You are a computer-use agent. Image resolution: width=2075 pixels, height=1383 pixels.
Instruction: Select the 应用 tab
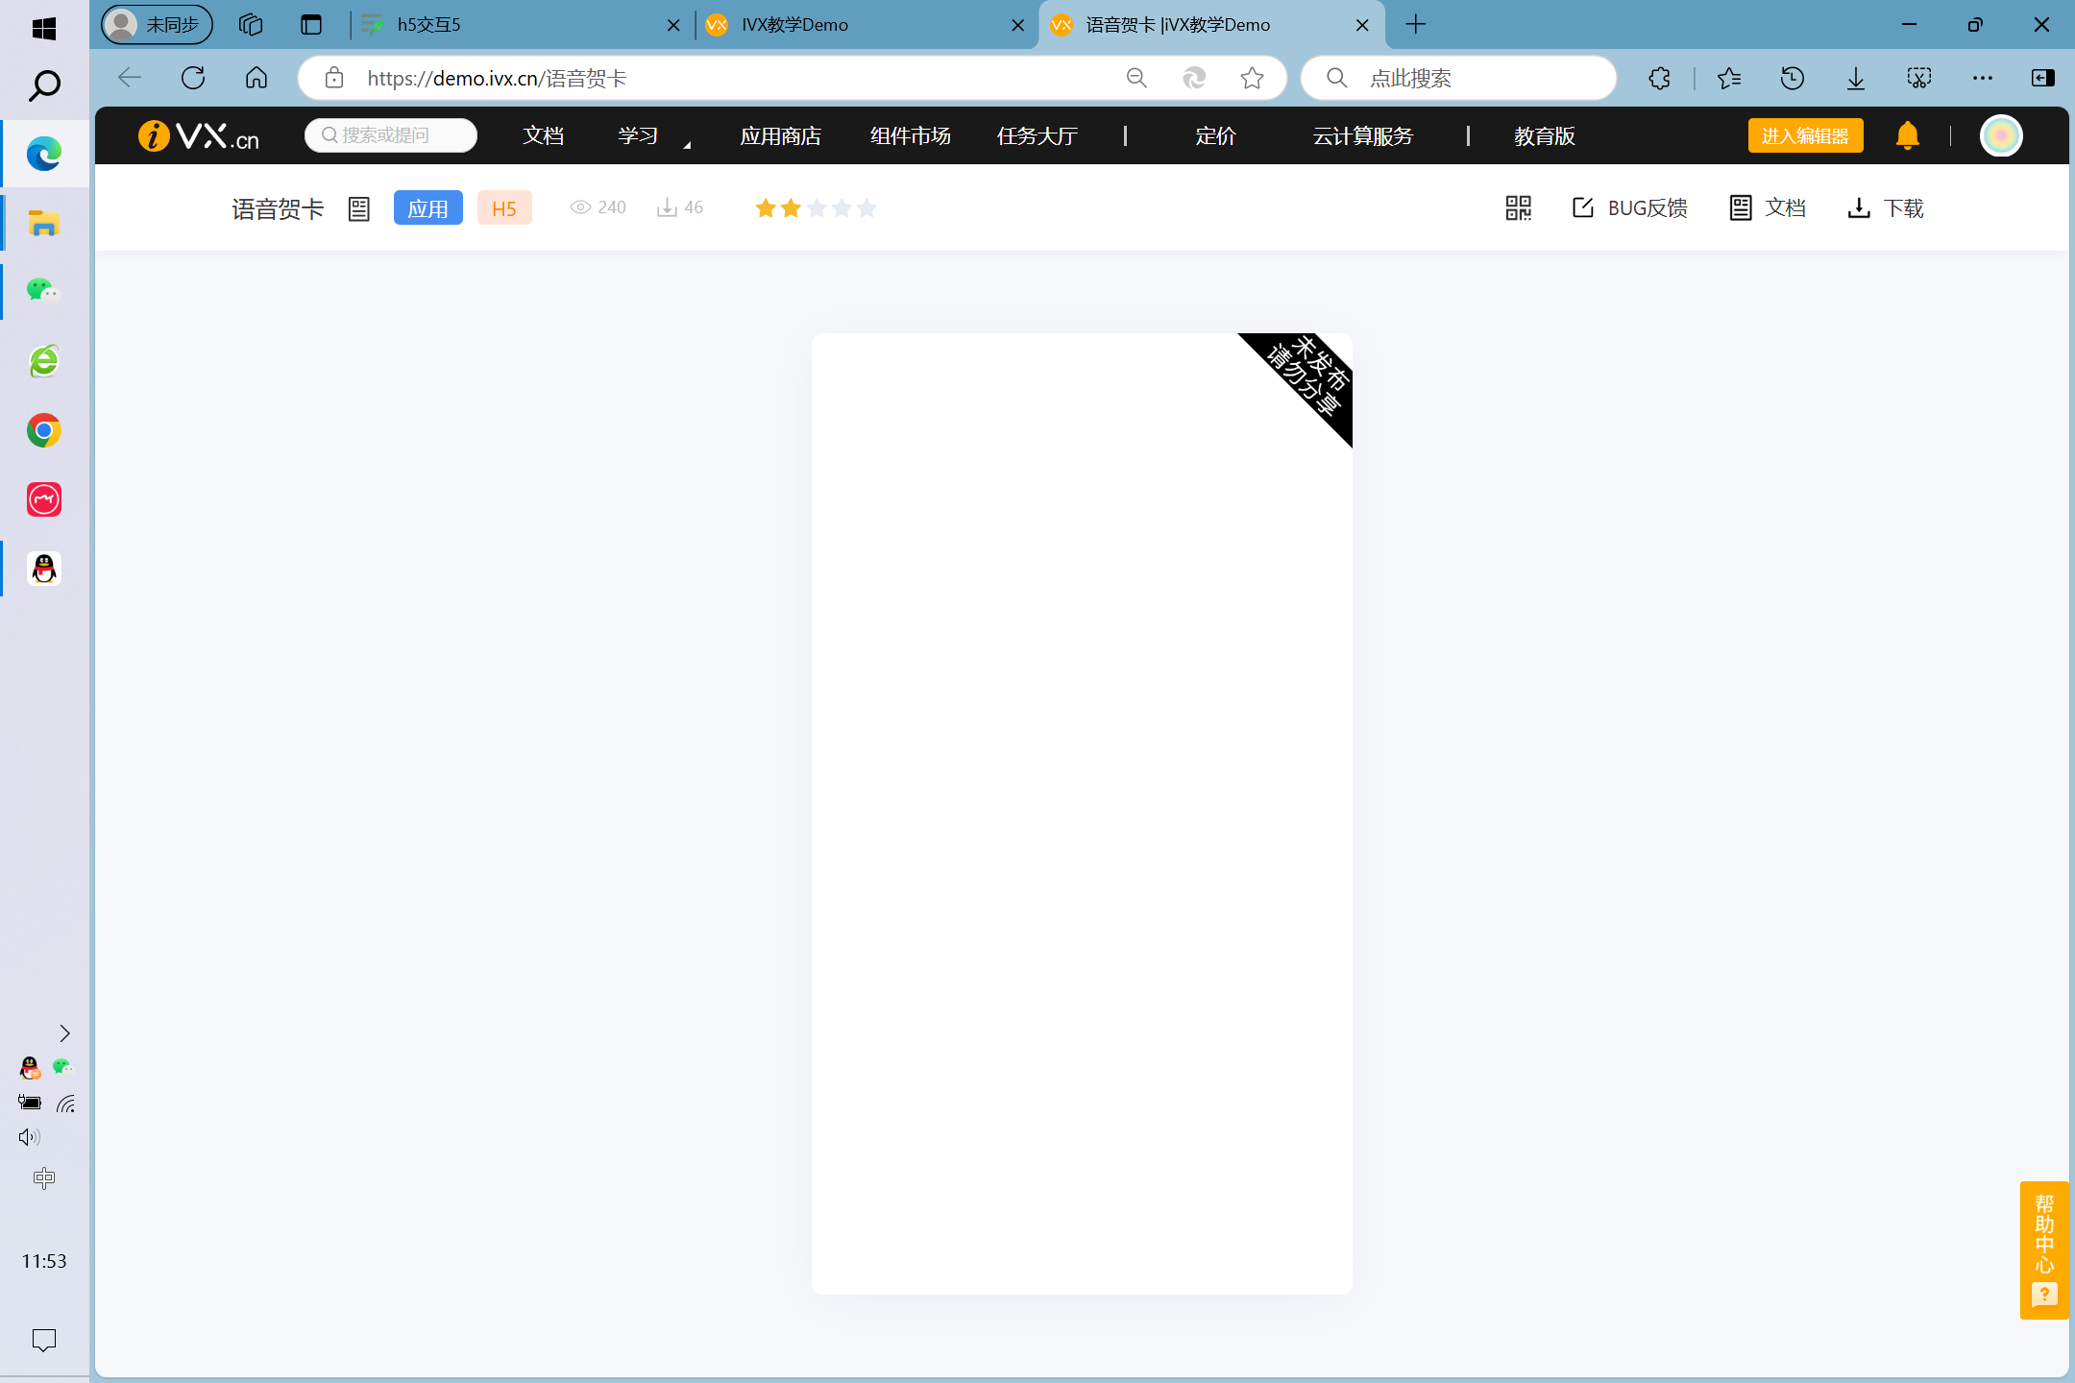tap(429, 206)
